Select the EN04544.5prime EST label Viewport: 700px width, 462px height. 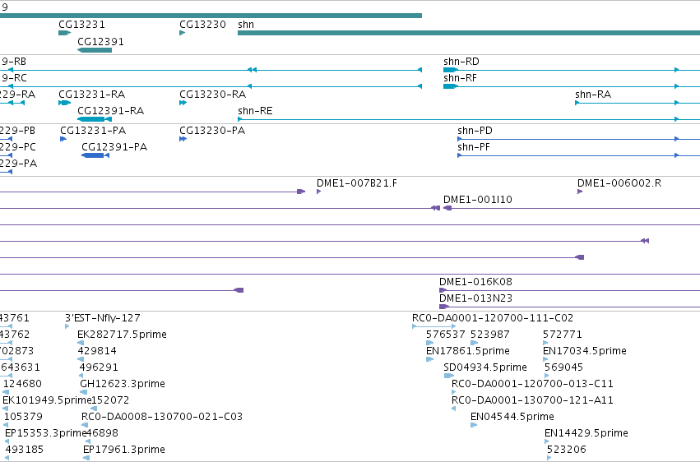point(512,417)
